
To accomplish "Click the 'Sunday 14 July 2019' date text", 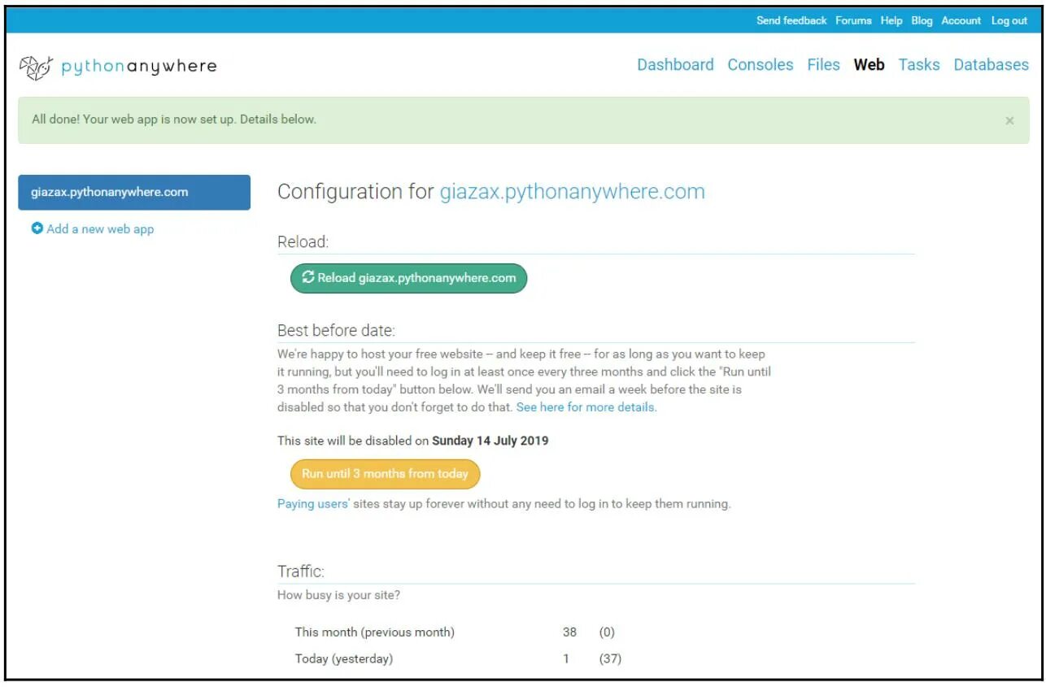I will pos(490,441).
